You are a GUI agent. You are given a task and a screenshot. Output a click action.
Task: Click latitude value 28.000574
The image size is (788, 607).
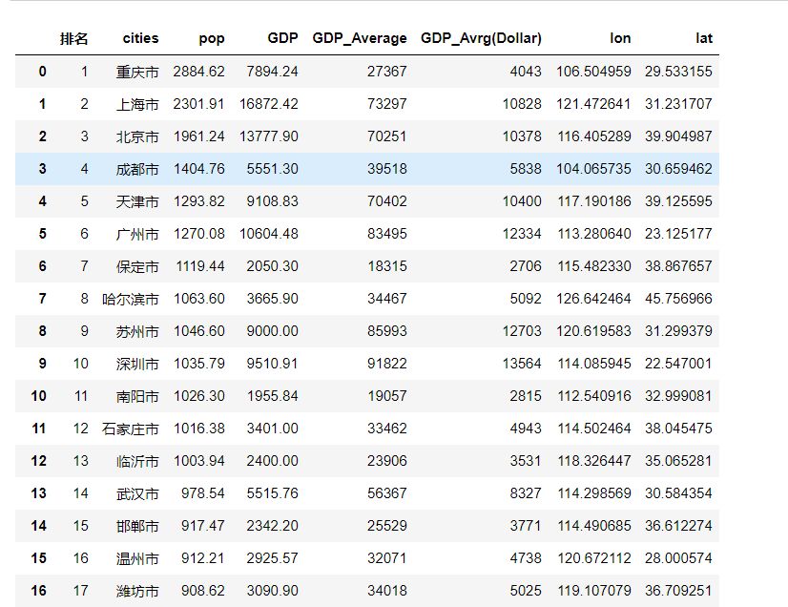pyautogui.click(x=678, y=558)
